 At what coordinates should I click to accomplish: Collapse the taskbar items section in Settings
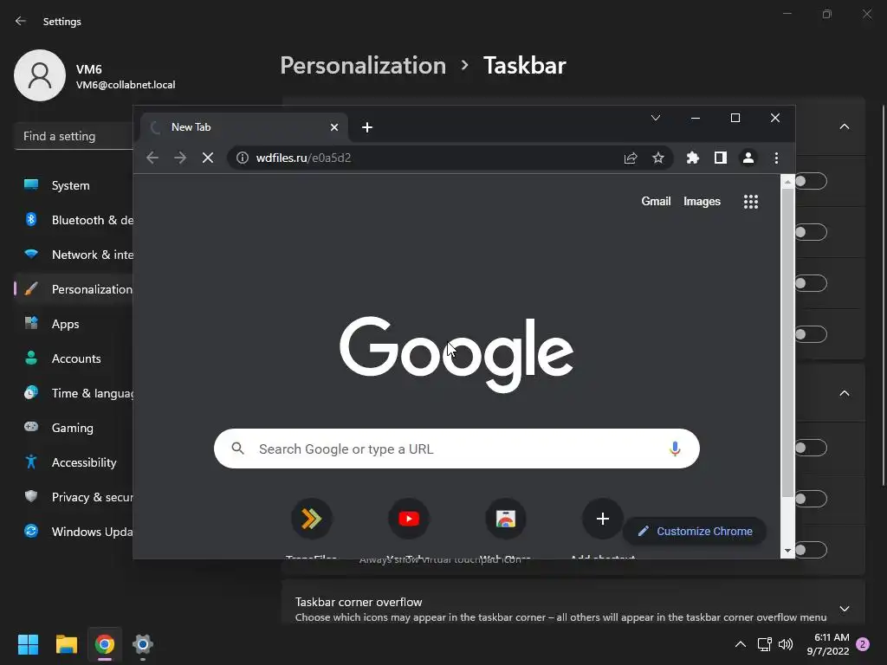tap(844, 126)
